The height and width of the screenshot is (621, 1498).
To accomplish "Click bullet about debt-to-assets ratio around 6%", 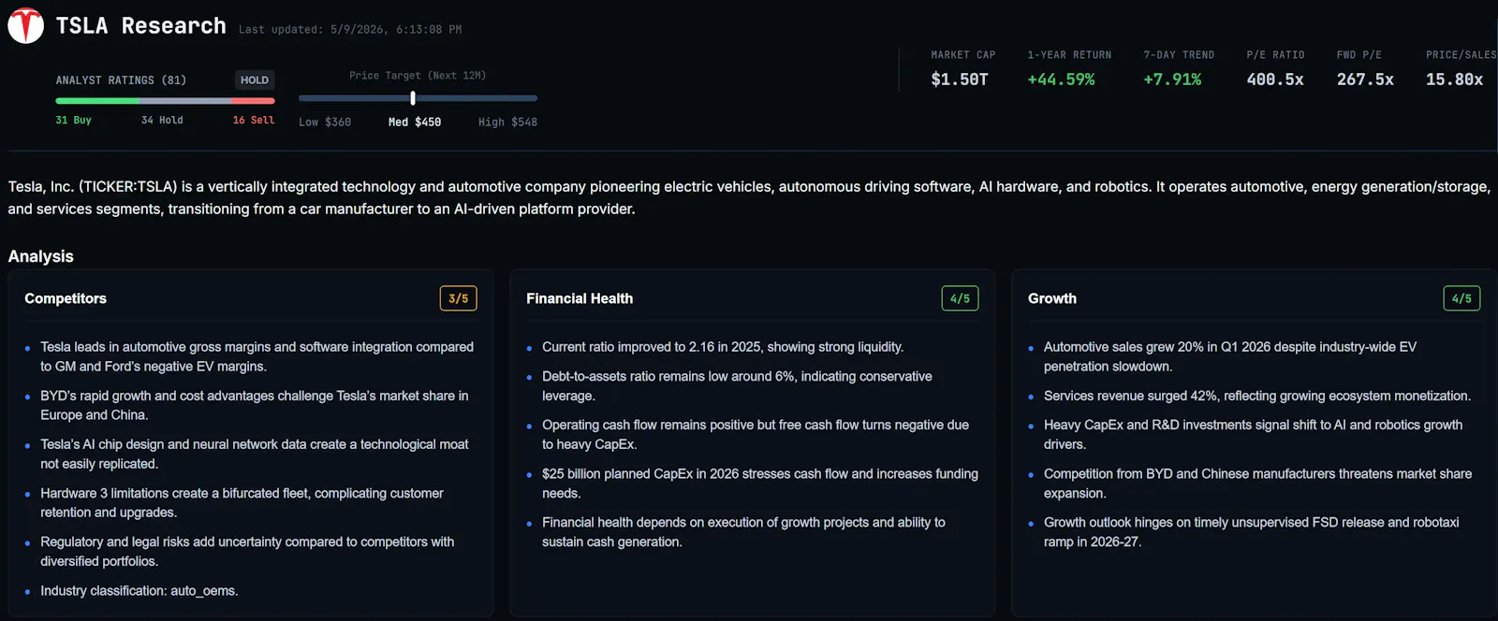I will pyautogui.click(x=738, y=386).
